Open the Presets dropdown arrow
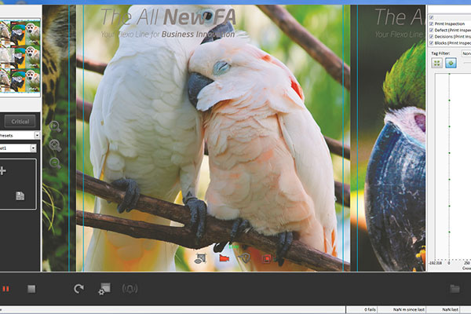 (x=37, y=135)
